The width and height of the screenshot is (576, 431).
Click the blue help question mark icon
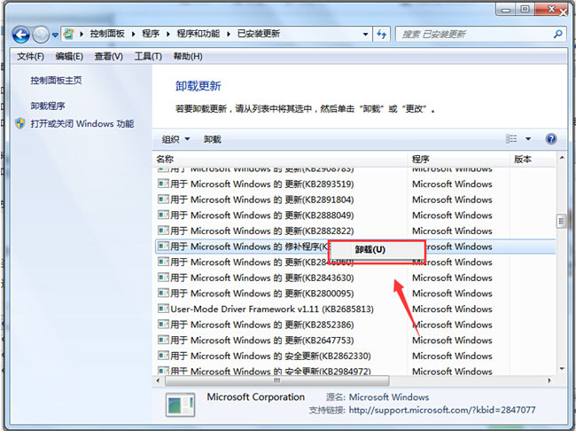551,138
